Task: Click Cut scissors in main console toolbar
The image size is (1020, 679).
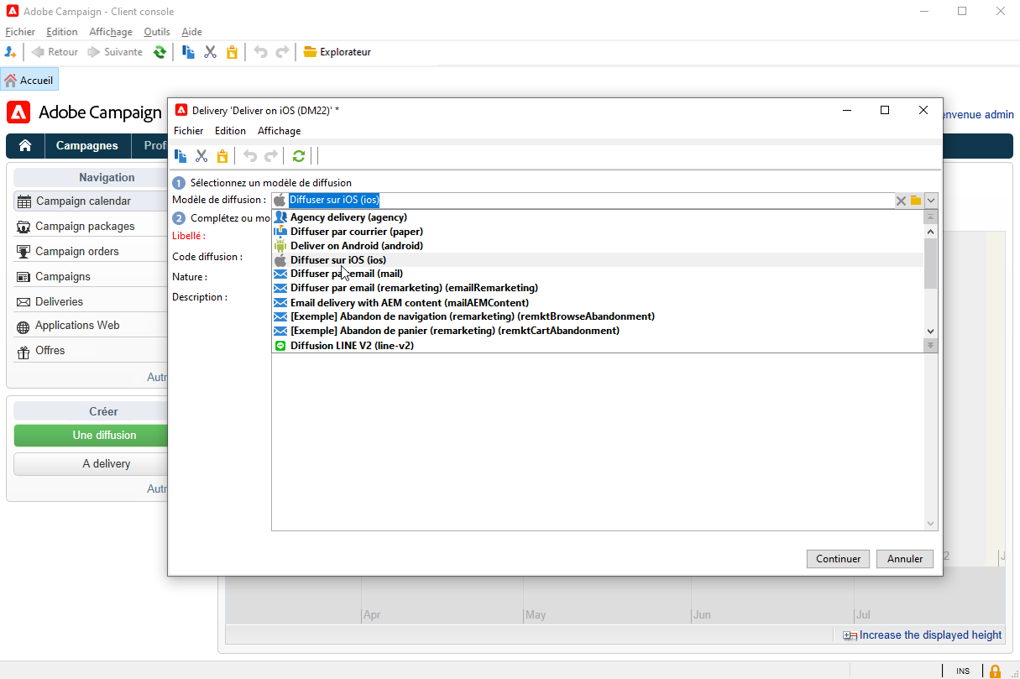Action: (x=211, y=52)
